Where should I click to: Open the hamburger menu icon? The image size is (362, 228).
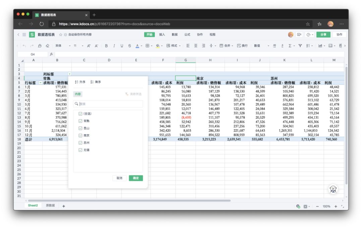(x=24, y=34)
